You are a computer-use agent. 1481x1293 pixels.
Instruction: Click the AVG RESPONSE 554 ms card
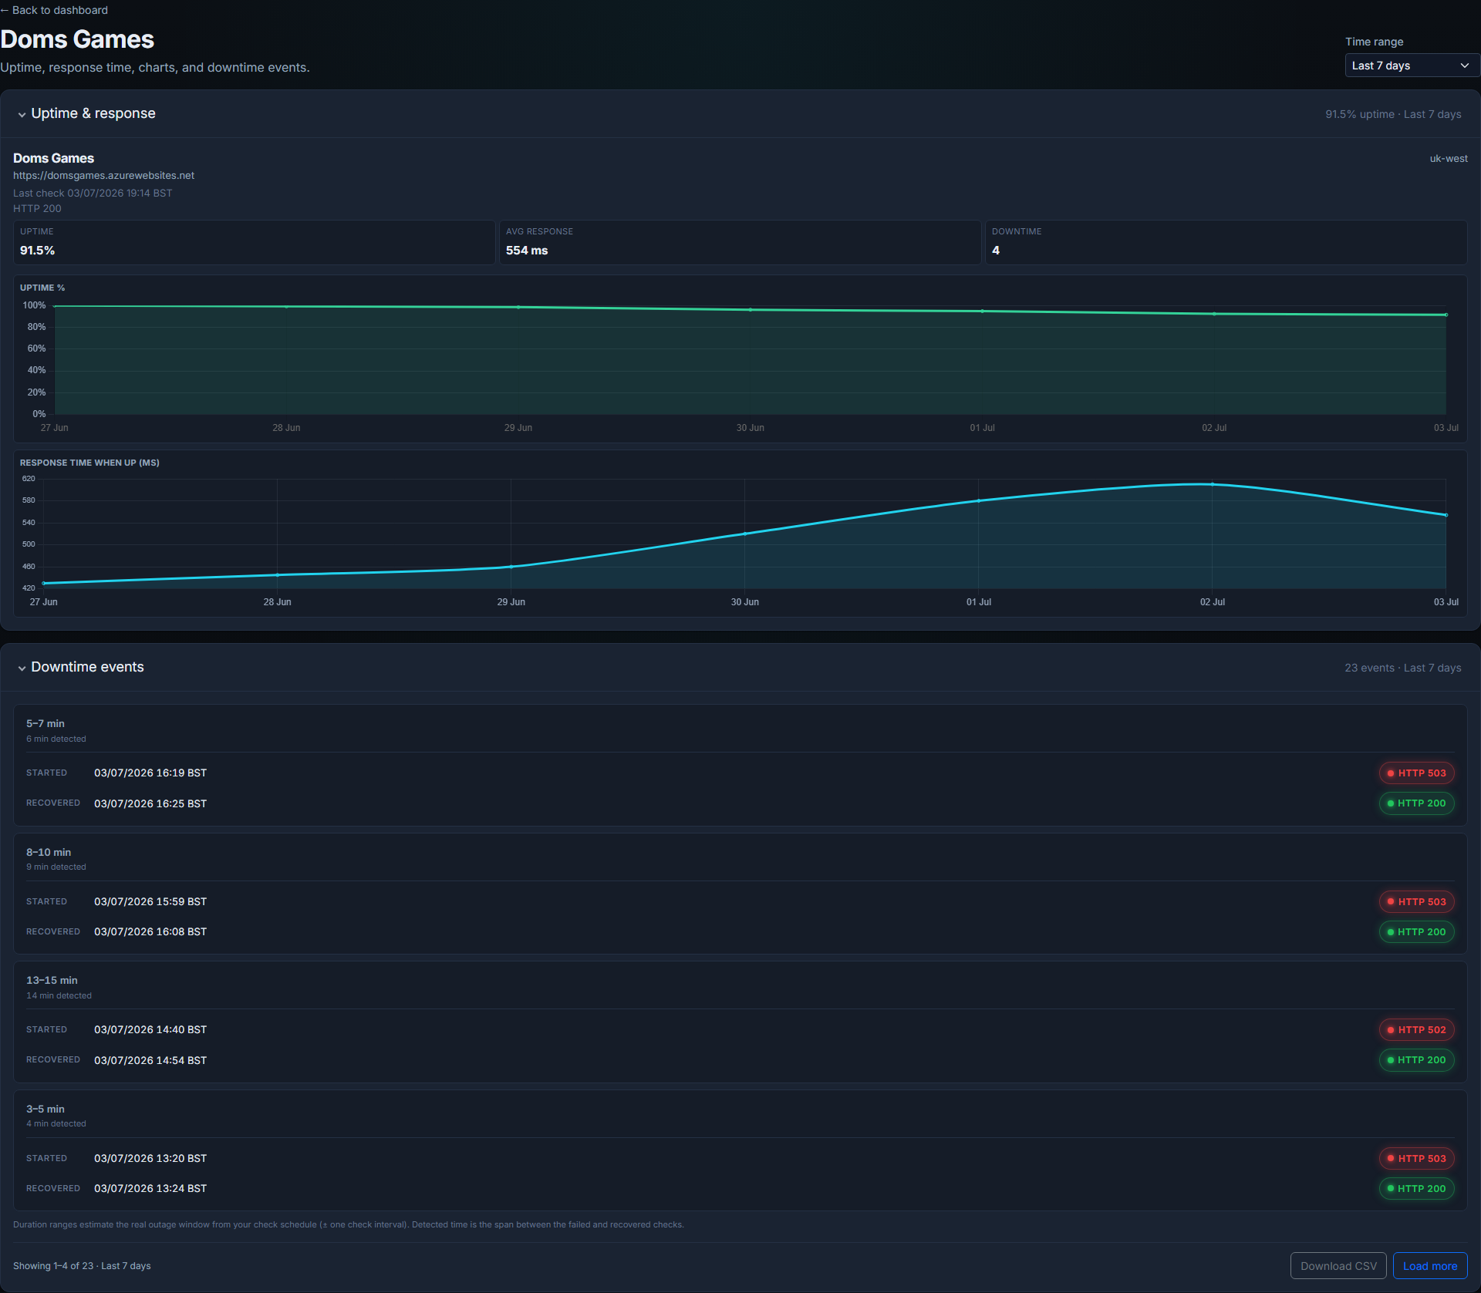740,242
